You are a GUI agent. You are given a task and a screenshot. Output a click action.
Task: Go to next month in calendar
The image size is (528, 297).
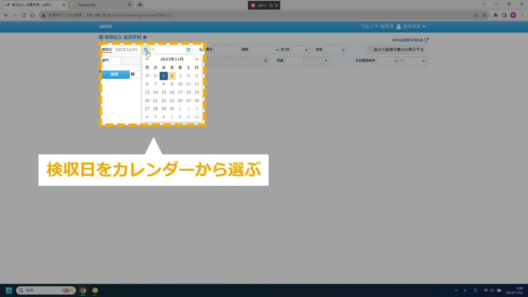(x=197, y=59)
